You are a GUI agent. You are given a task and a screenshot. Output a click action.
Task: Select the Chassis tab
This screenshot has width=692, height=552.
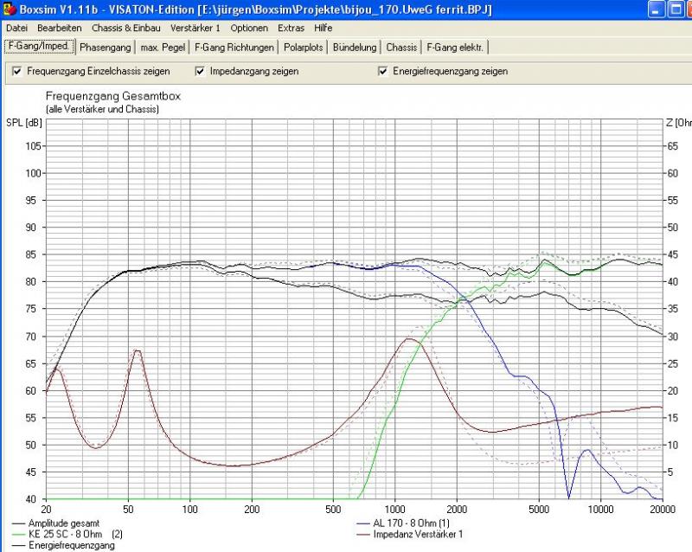(401, 47)
